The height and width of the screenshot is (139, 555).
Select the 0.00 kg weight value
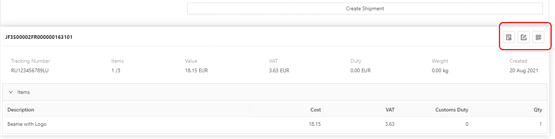(x=440, y=70)
